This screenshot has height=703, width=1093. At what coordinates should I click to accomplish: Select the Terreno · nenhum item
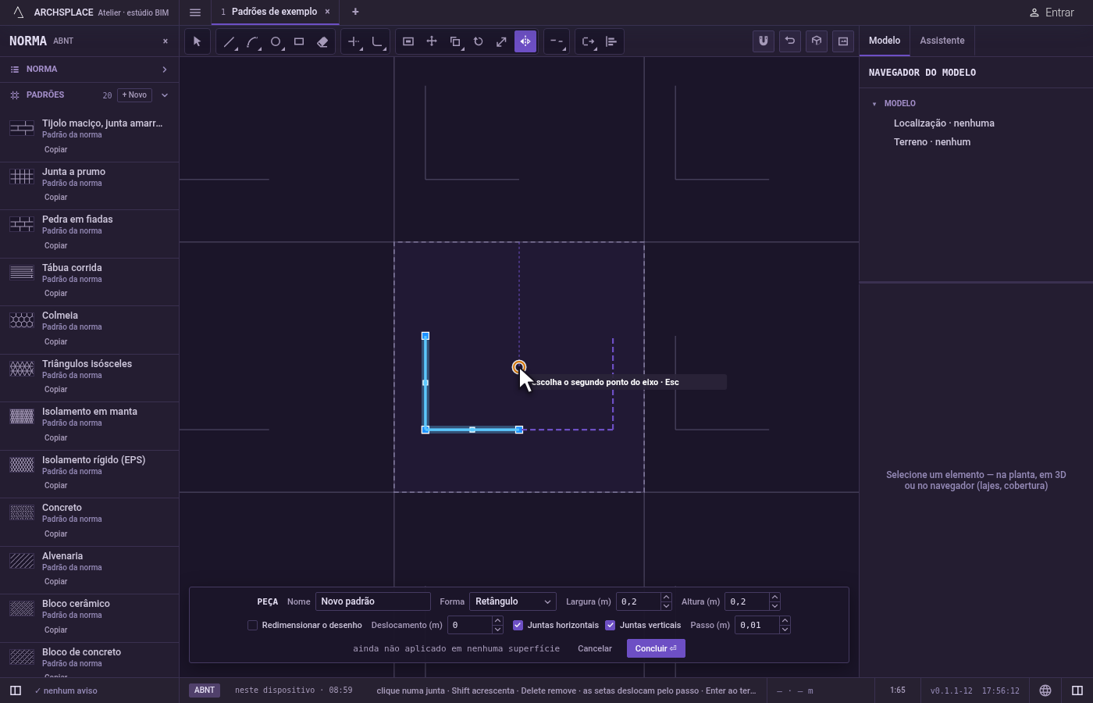coord(932,142)
